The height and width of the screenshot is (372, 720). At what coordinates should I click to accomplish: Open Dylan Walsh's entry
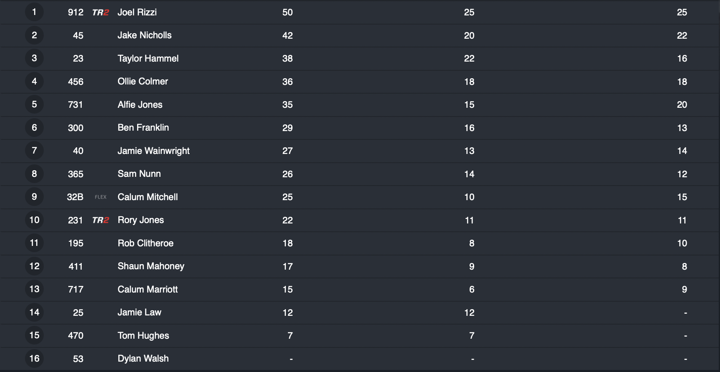click(x=143, y=359)
